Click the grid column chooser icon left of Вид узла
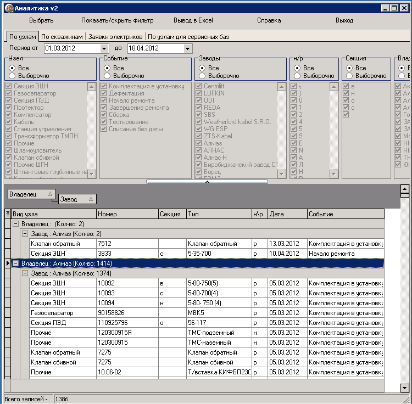The image size is (412, 404). coord(8,214)
